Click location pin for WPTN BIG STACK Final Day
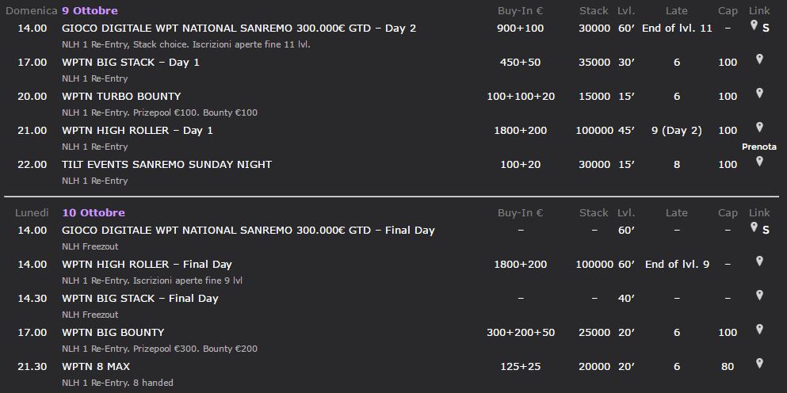The image size is (787, 393). (x=759, y=296)
